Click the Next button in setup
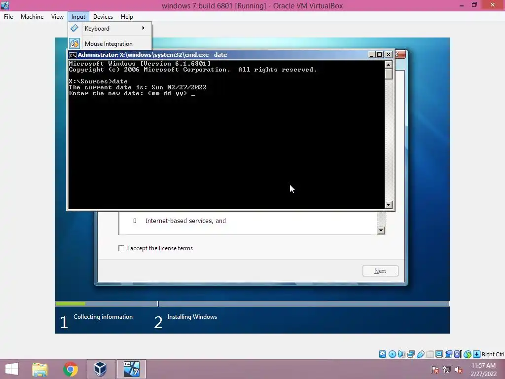Viewport: 505px width, 379px height. [x=380, y=271]
